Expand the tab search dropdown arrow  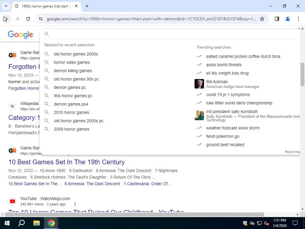click(6, 6)
